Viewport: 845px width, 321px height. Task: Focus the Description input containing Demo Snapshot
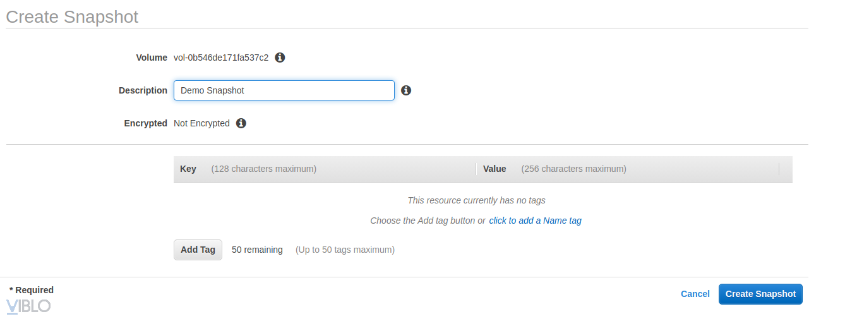point(284,90)
